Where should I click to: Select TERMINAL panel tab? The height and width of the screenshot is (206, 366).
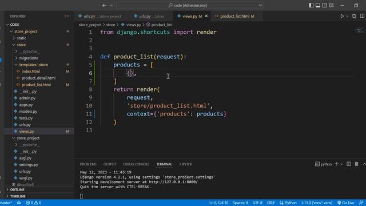point(164,164)
